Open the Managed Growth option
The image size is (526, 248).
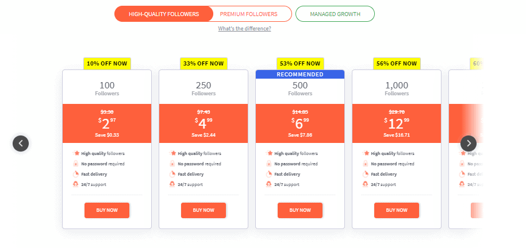[x=335, y=14]
